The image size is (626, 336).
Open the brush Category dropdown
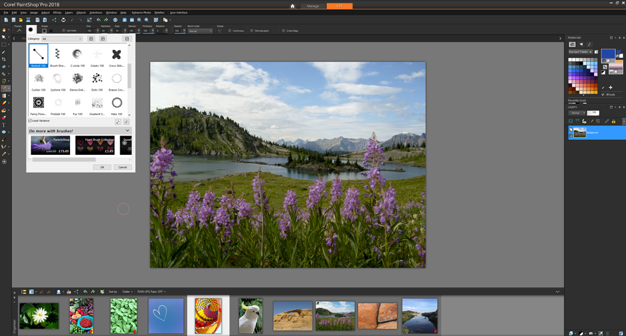[62, 39]
